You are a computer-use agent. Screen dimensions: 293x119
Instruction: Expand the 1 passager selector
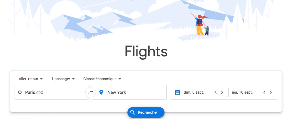click(63, 79)
